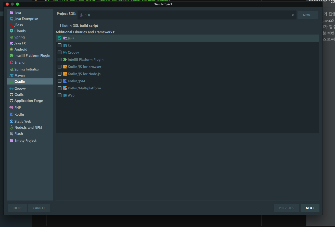The height and width of the screenshot is (227, 335).
Task: Select Kotlin project type label
Action: coord(19,114)
